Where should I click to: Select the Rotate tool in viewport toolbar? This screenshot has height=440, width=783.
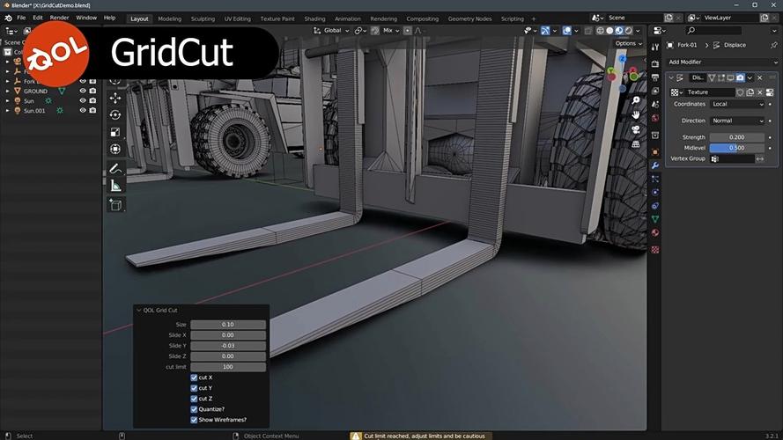[x=115, y=114]
